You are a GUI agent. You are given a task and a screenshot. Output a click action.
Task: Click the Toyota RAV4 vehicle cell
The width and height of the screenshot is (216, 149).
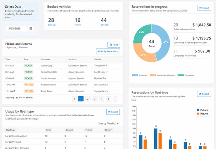(x=100, y=66)
